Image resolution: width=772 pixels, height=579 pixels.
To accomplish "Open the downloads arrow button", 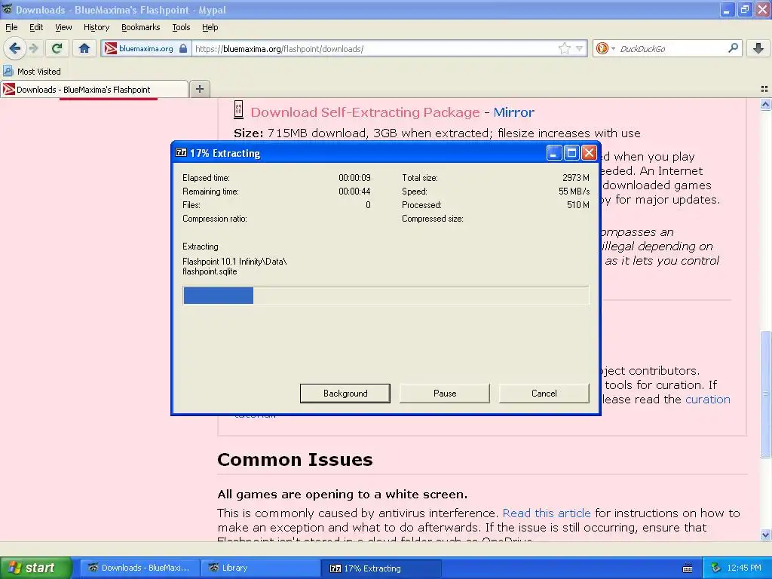I will point(758,48).
